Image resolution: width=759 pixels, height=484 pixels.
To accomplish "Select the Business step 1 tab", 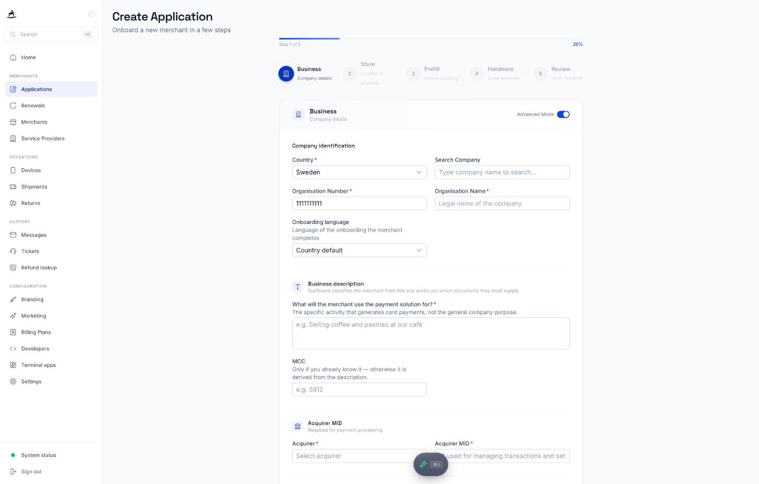I will pyautogui.click(x=305, y=74).
